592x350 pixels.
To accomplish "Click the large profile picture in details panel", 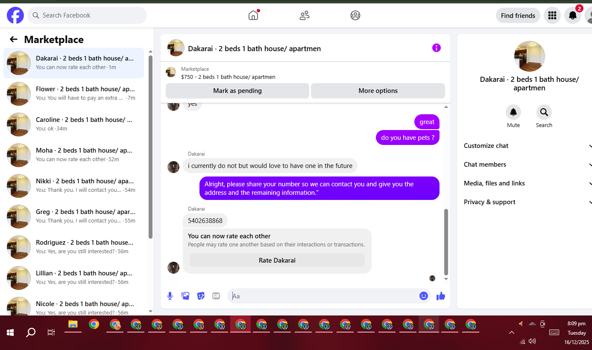I will [x=530, y=56].
